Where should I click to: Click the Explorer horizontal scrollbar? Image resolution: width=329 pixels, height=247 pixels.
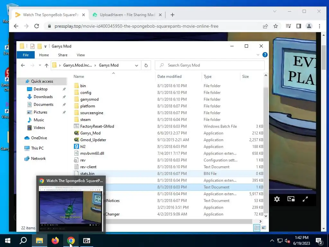(x=178, y=221)
